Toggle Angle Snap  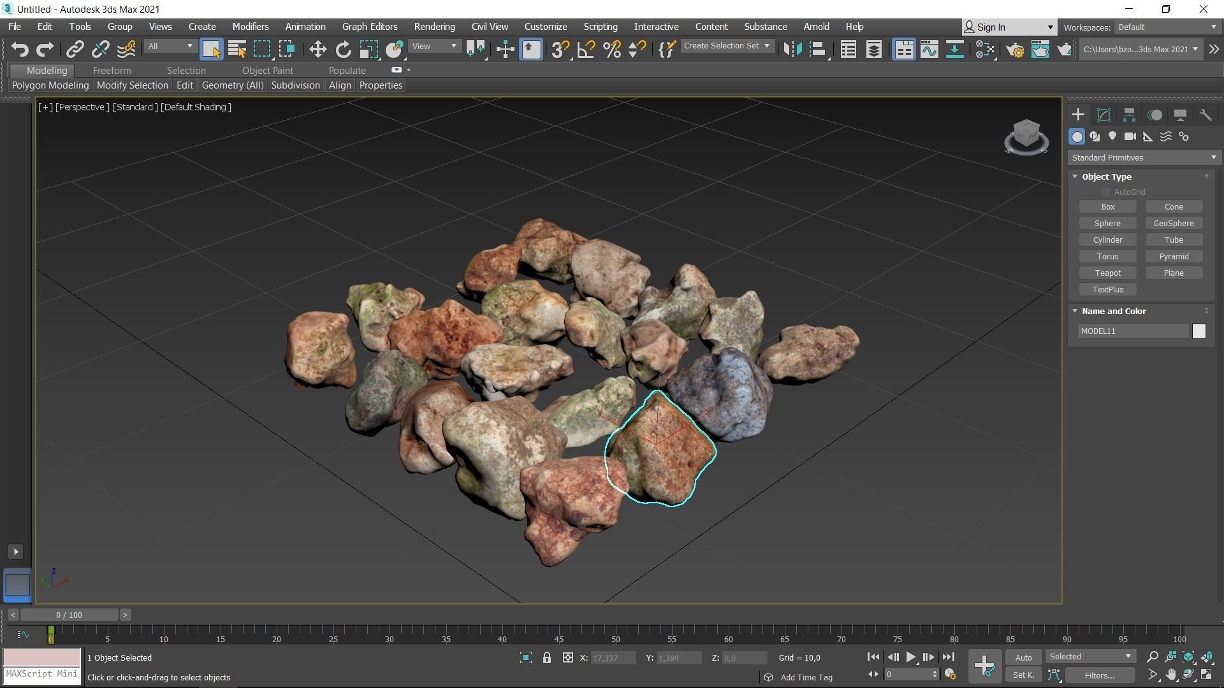click(586, 49)
